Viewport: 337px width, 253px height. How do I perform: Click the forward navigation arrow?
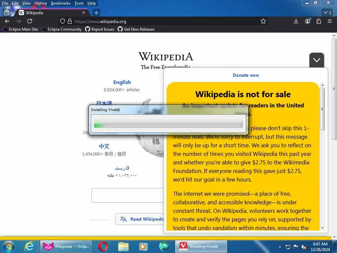tap(18, 21)
